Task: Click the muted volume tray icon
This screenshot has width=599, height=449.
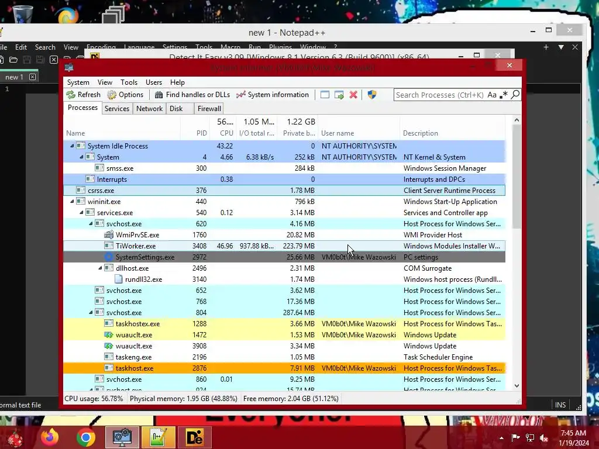Action: click(543, 438)
